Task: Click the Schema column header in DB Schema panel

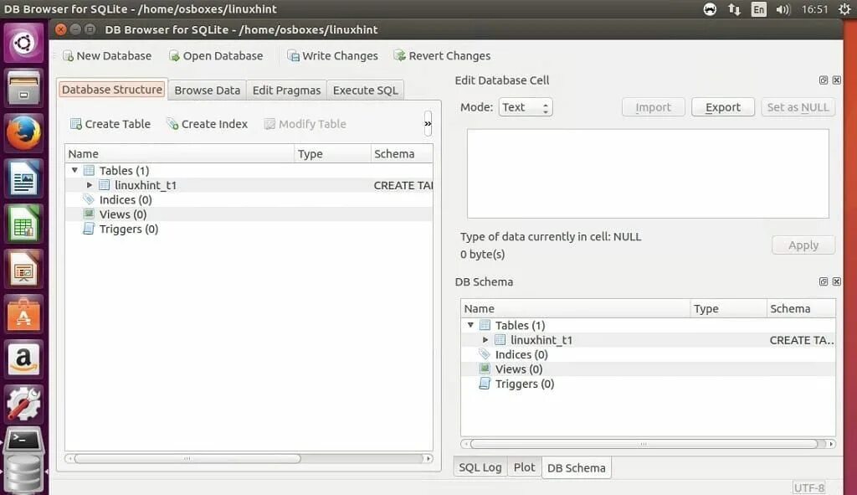Action: pos(801,308)
